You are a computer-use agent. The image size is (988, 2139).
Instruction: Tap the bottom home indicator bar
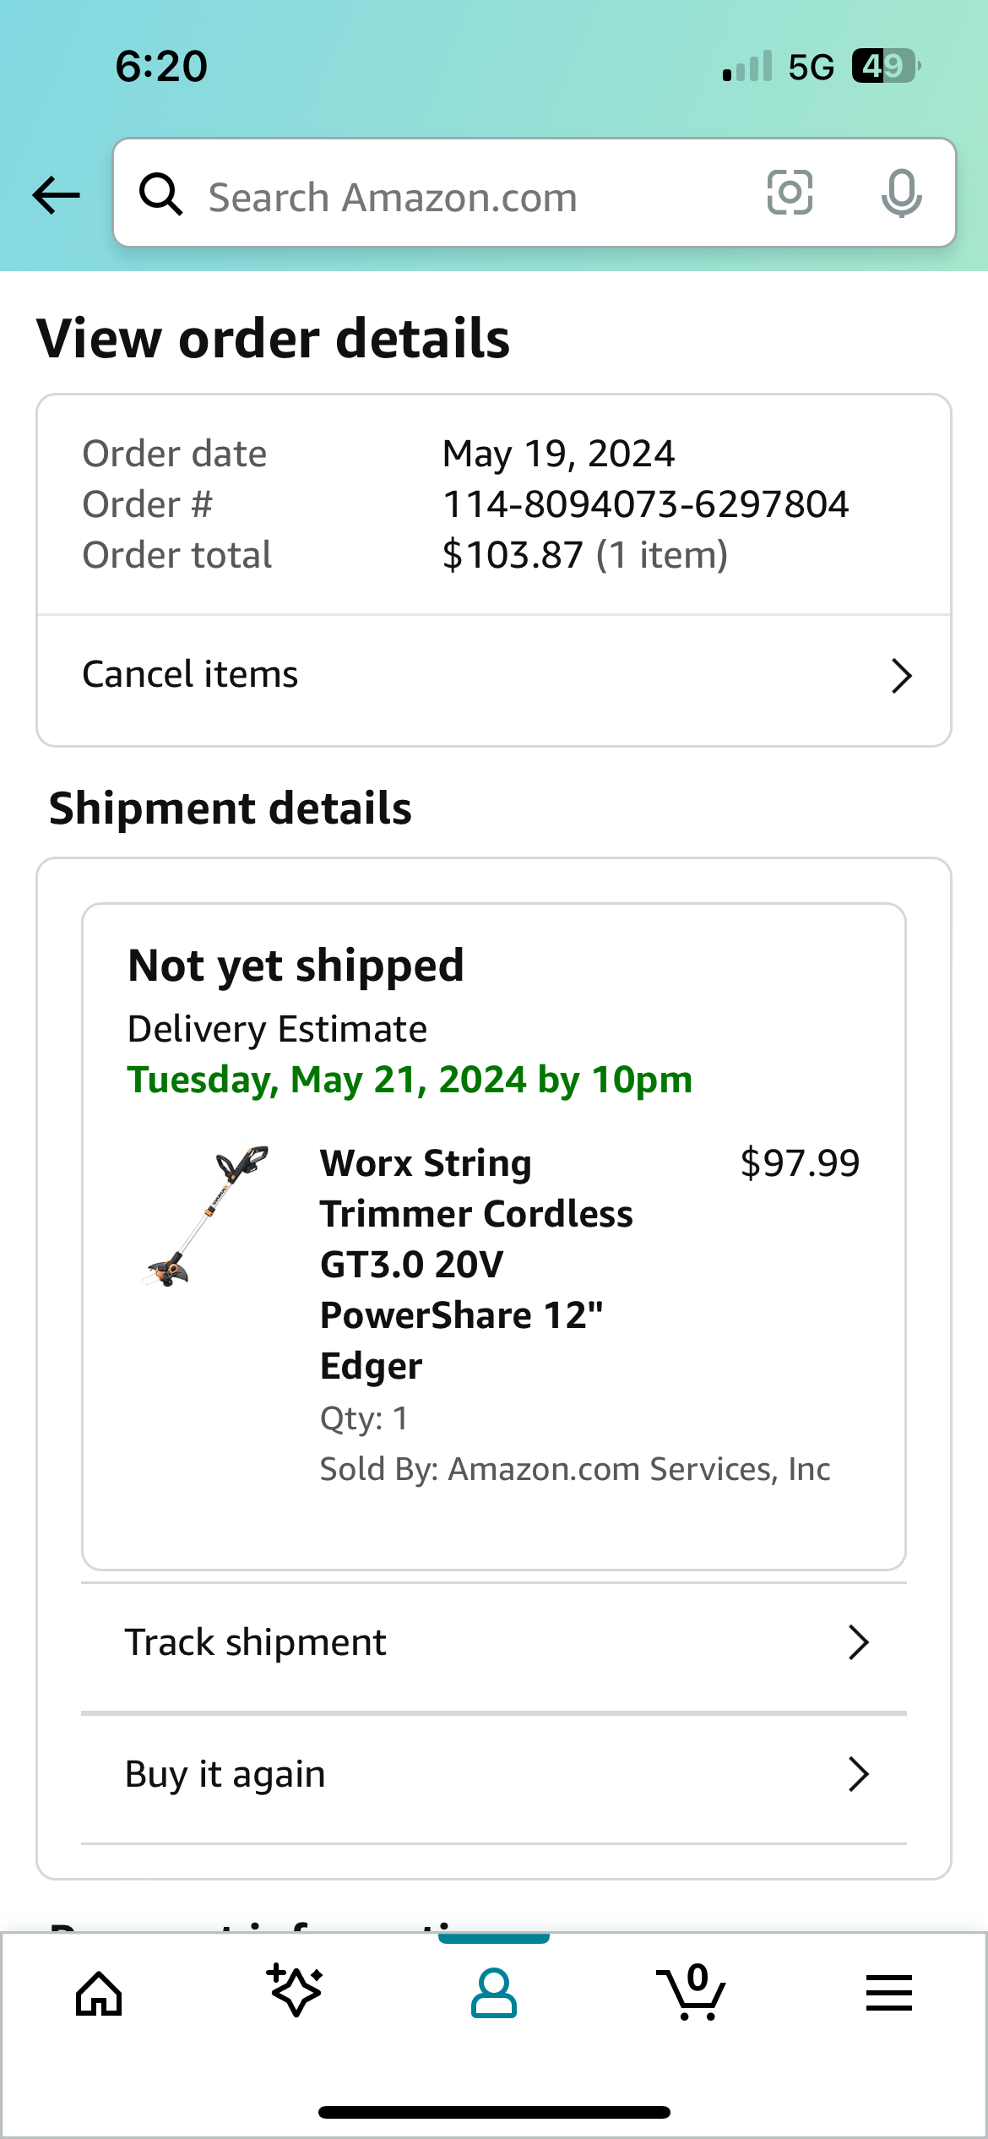click(494, 2112)
